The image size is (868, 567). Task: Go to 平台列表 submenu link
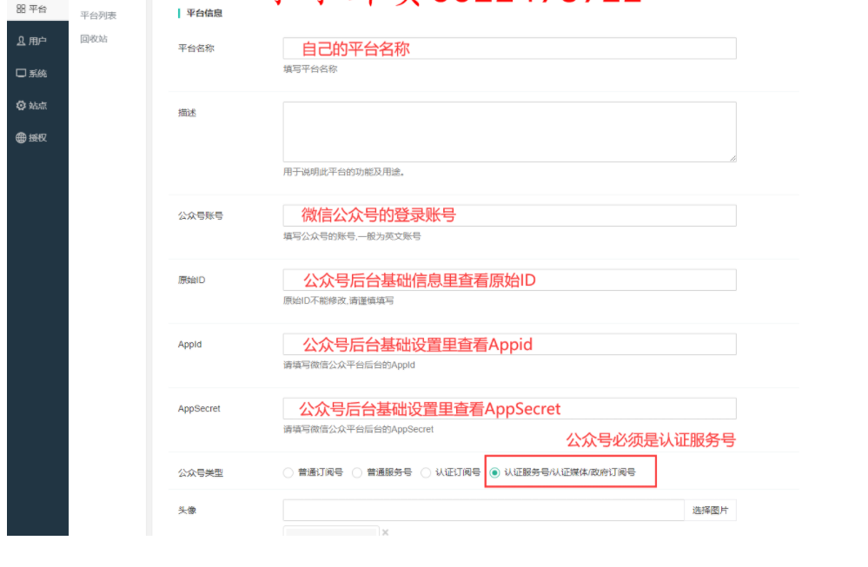pos(98,16)
